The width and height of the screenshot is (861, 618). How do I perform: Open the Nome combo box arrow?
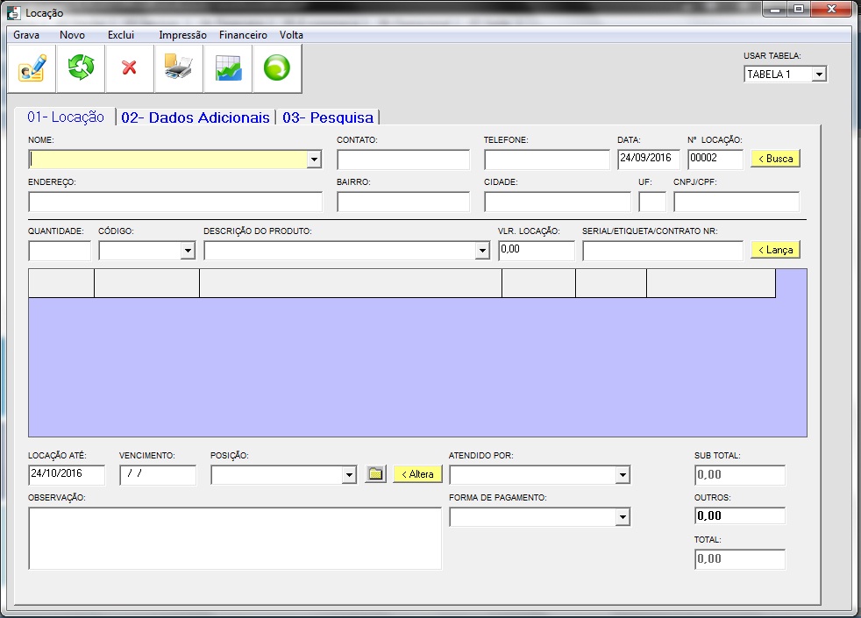(x=314, y=160)
